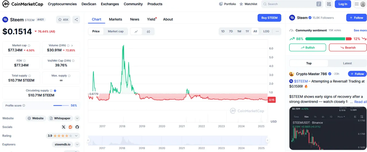The height and width of the screenshot is (152, 367).
Task: Open Exchanges nav dropdown
Action: tap(110, 4)
